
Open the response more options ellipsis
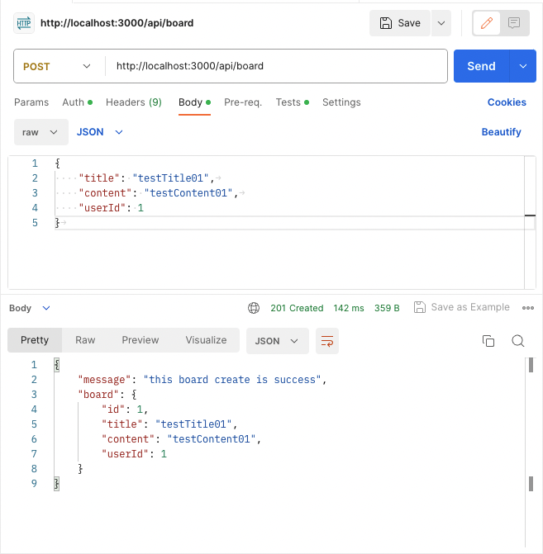click(x=528, y=308)
